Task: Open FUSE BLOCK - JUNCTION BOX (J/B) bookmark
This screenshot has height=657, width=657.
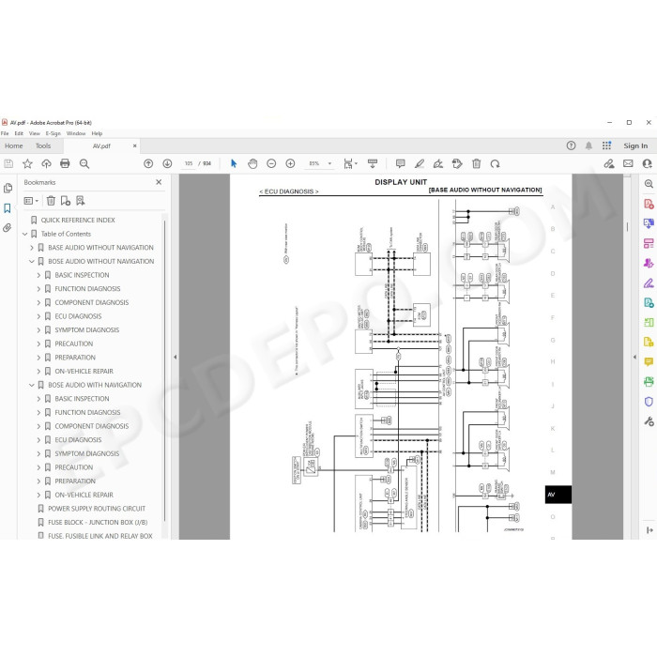Action: 98,523
